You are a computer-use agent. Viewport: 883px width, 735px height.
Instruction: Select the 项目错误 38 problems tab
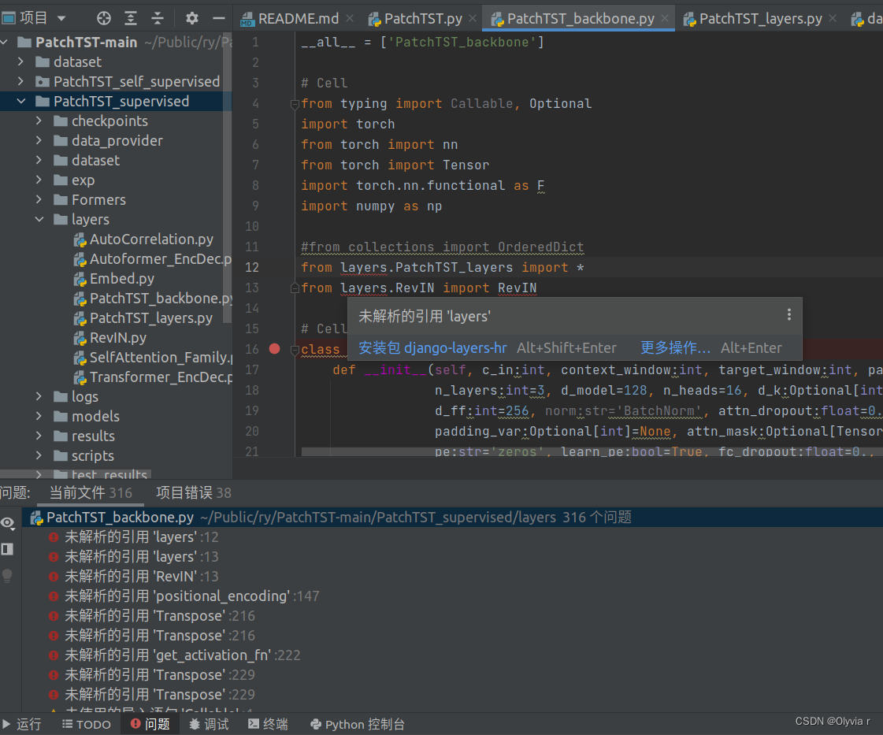[x=194, y=493]
